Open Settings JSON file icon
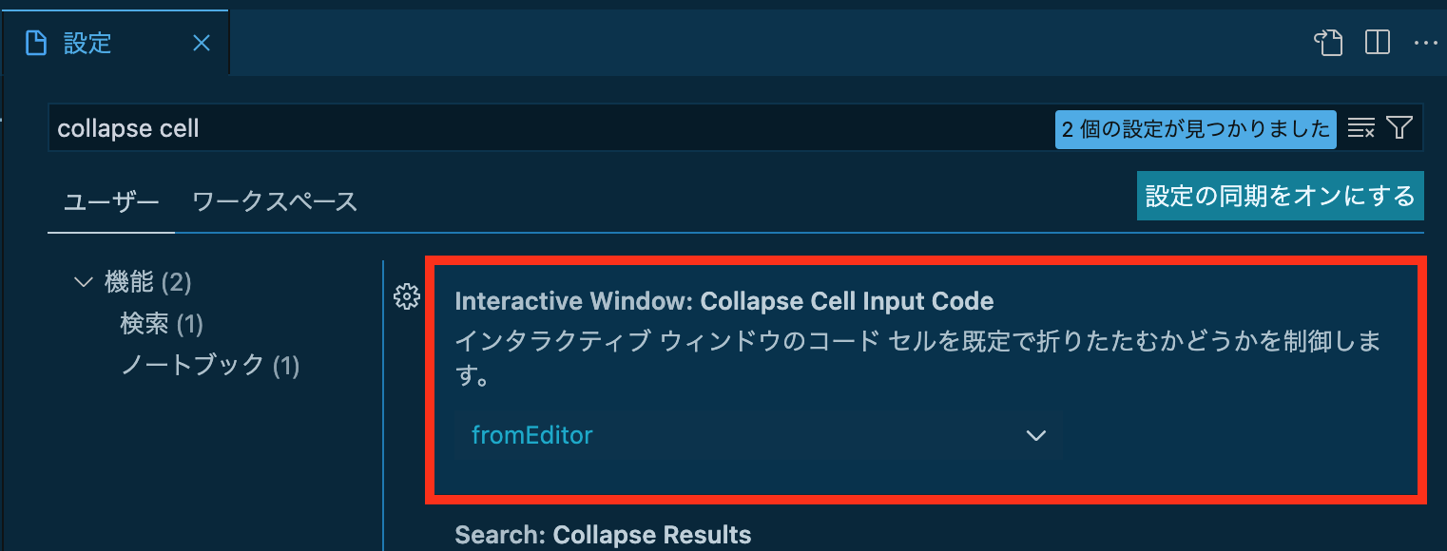This screenshot has height=551, width=1447. pos(1328,43)
